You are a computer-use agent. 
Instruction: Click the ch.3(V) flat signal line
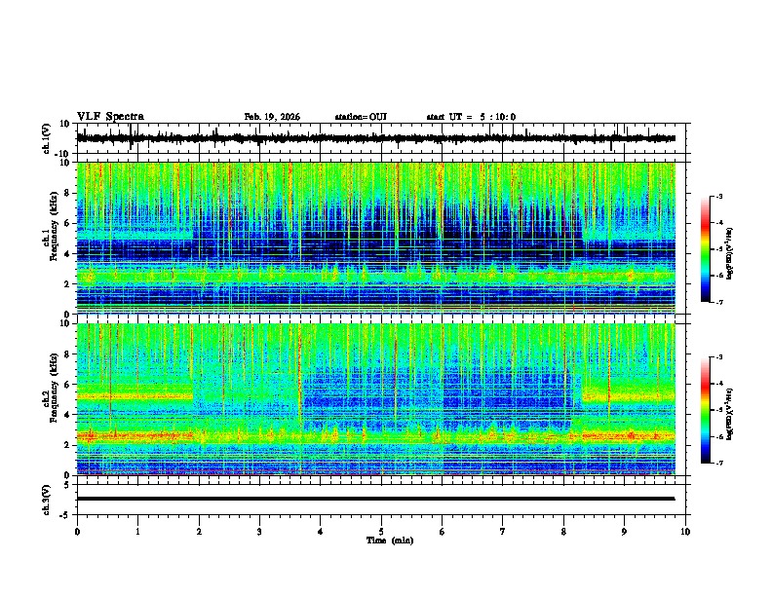(x=376, y=499)
